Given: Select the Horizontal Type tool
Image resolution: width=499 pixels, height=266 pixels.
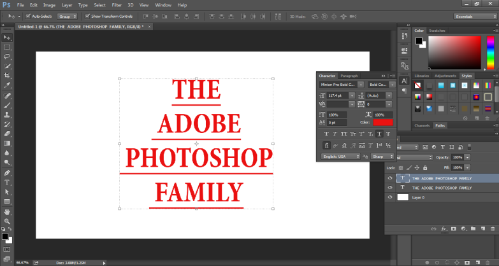Looking at the screenshot, I should [x=7, y=183].
